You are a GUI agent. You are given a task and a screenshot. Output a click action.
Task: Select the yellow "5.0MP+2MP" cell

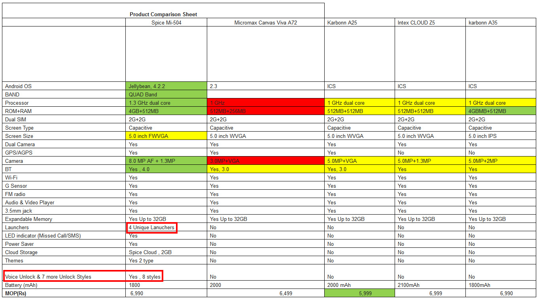click(501, 161)
